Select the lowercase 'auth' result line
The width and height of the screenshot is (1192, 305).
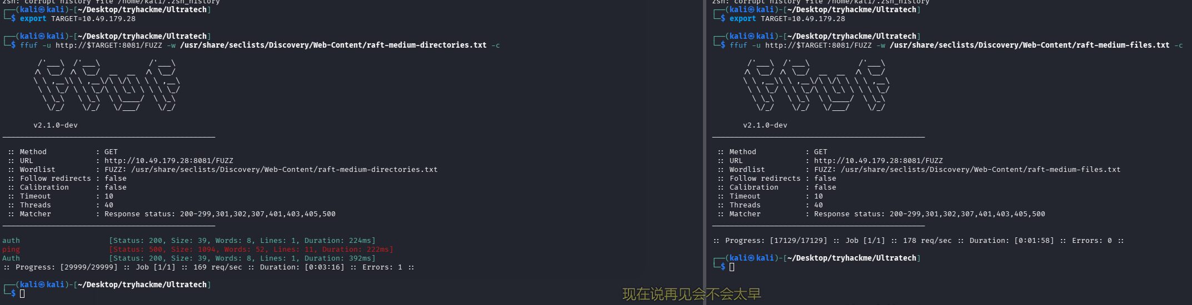click(11, 241)
